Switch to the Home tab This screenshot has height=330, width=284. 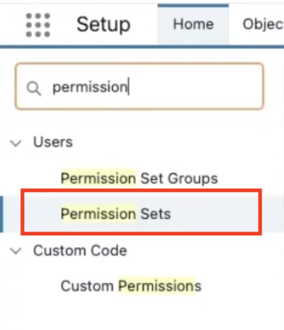click(x=194, y=25)
